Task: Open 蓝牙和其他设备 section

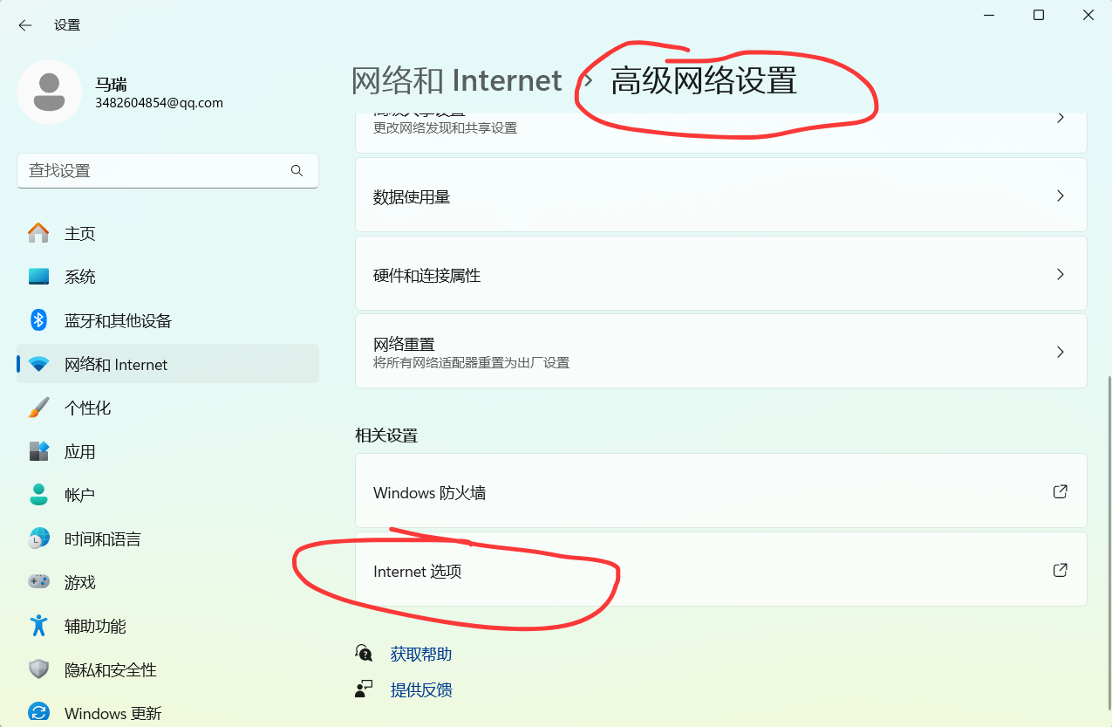Action: pyautogui.click(x=167, y=320)
